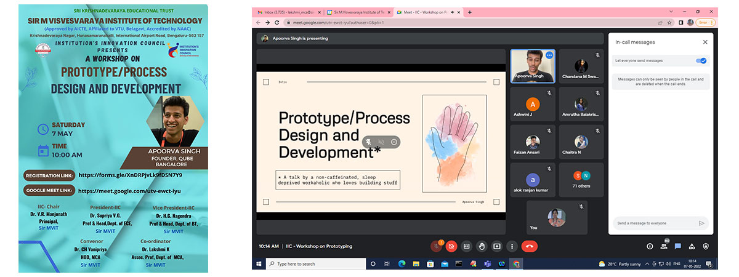The width and height of the screenshot is (739, 277).
Task: Unmute the microphone in Meet controls
Action: click(437, 246)
